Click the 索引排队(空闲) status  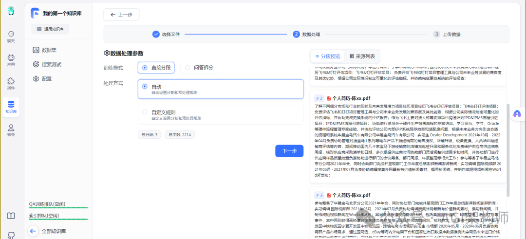[58, 216]
